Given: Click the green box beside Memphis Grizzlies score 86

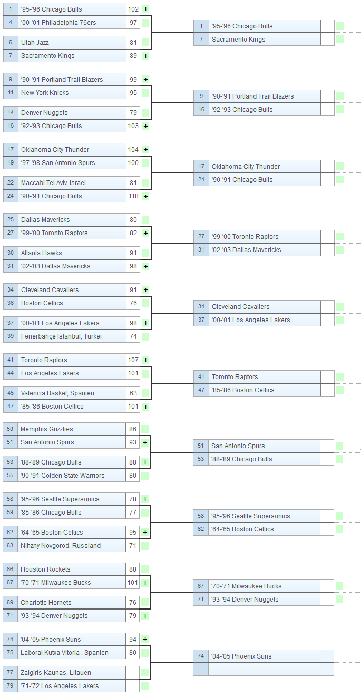Looking at the screenshot, I should [145, 429].
